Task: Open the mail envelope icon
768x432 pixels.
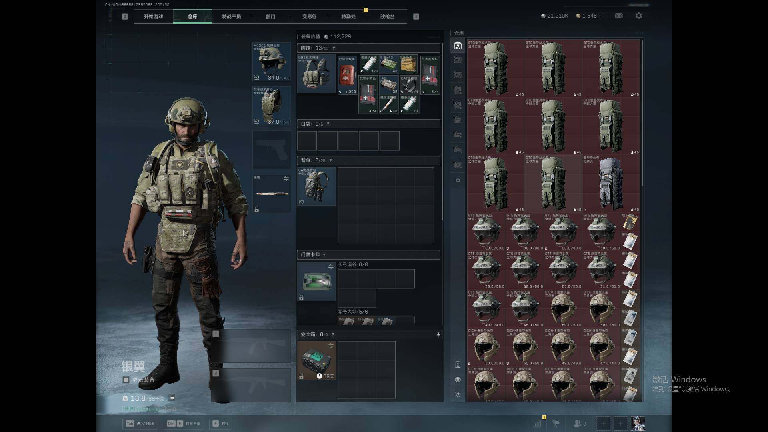Action: 619,16
